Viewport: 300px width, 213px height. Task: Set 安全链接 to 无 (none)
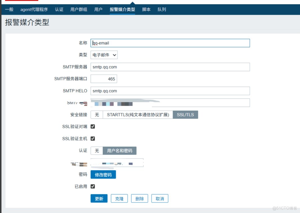click(x=97, y=115)
